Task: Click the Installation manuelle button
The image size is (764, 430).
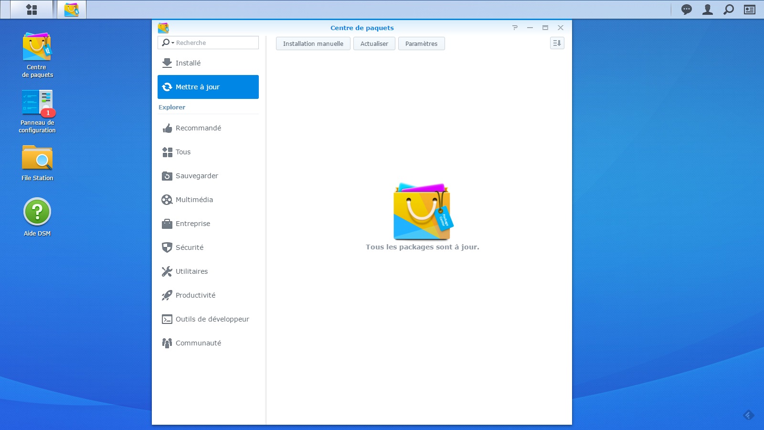Action: click(313, 43)
